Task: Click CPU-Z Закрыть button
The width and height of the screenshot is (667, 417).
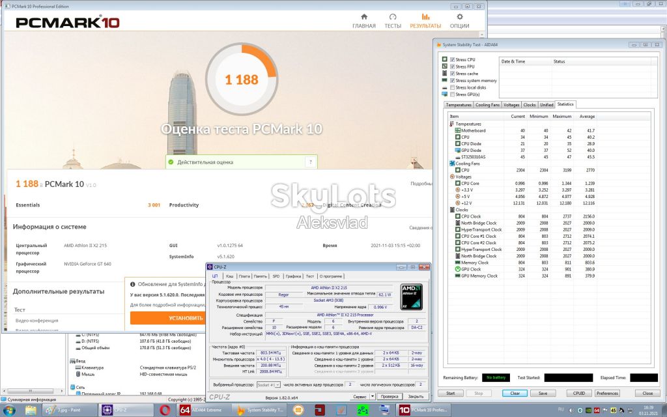Action: click(416, 396)
